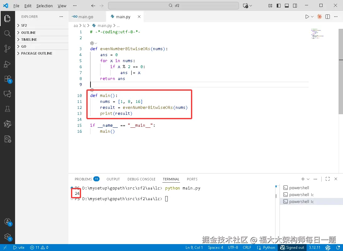Open the File menu
The width and height of the screenshot is (343, 251).
pyautogui.click(x=16, y=6)
